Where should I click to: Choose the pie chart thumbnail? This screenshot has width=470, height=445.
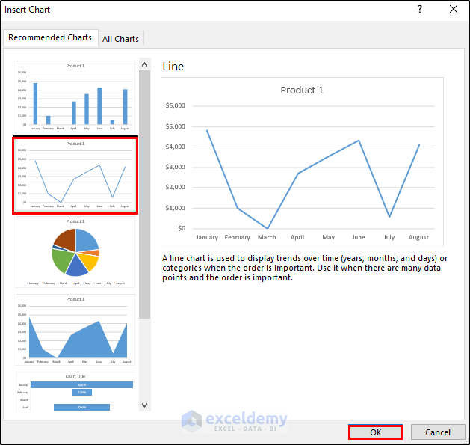click(x=75, y=252)
